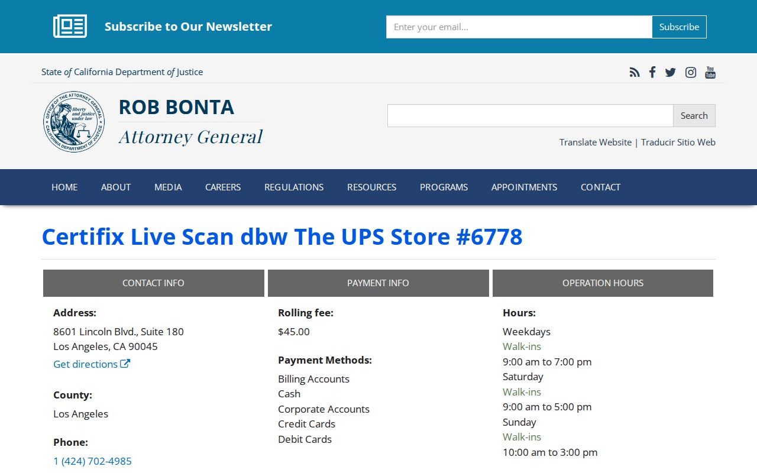Click the PAYMENT INFO column header
The height and width of the screenshot is (473, 757).
coord(378,283)
